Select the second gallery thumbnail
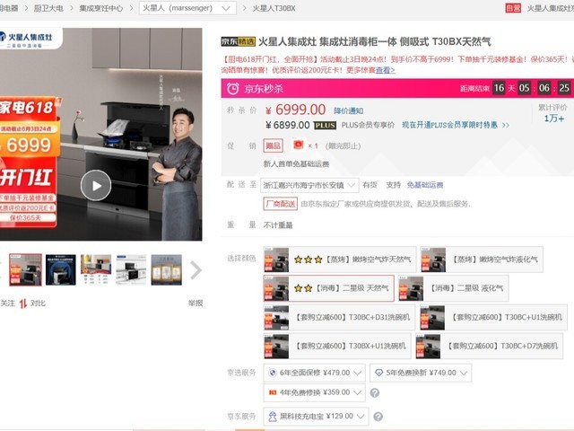This screenshot has width=574, height=431. (61, 269)
